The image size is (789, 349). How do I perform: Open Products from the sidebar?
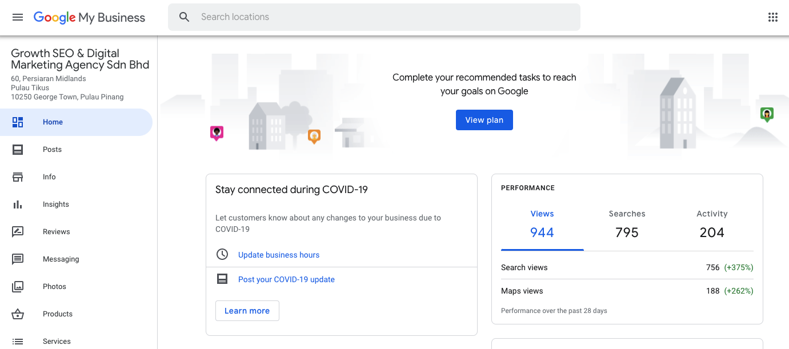[76, 314]
